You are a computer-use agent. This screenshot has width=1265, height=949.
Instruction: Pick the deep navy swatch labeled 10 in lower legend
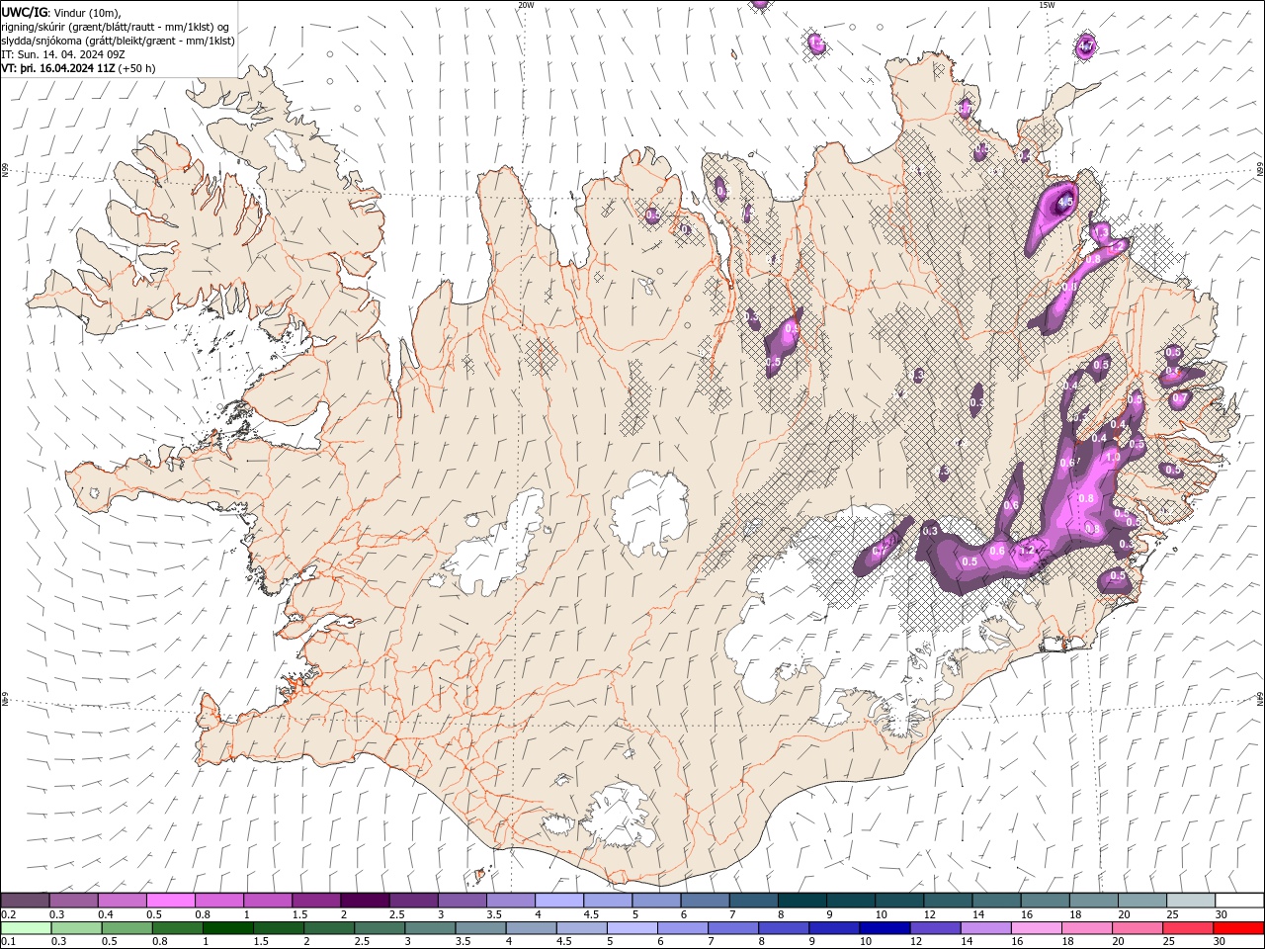[x=884, y=927]
